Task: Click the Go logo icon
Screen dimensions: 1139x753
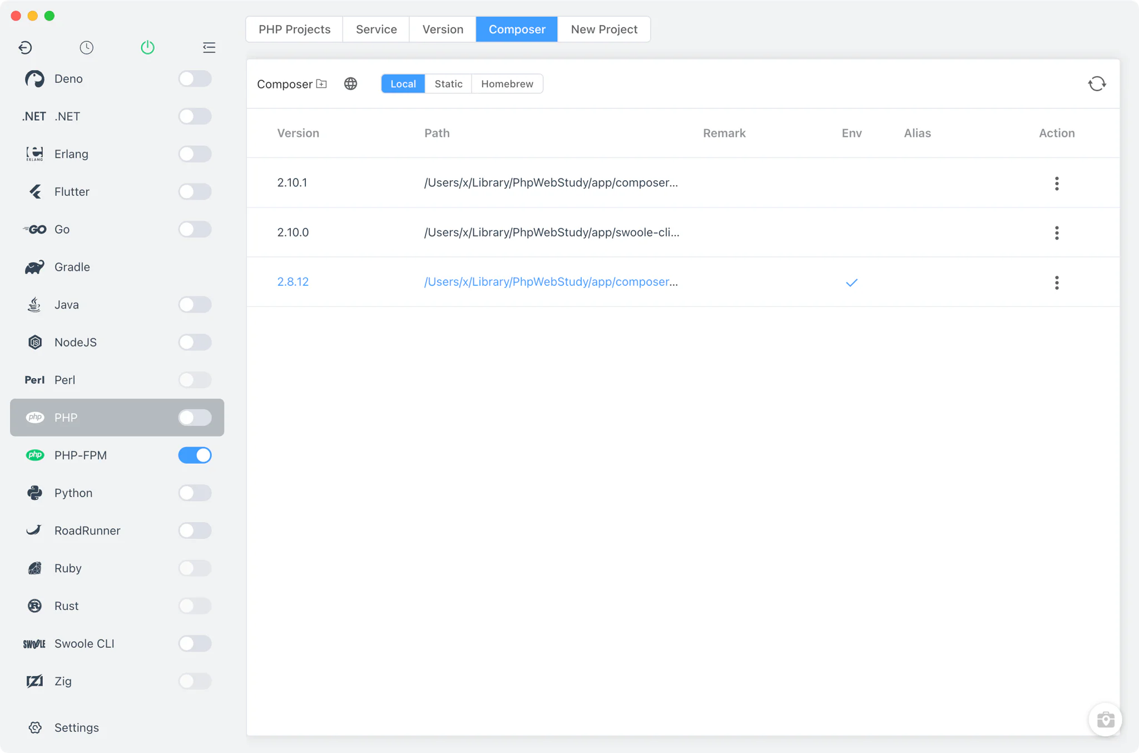Action: tap(34, 229)
